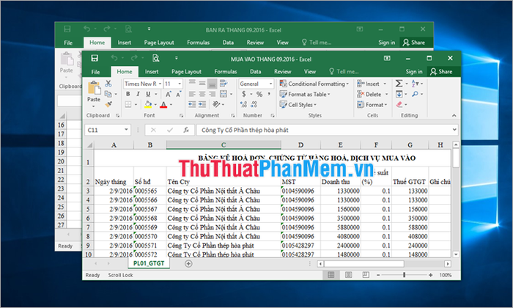The width and height of the screenshot is (513, 308).
Task: Click the zoom slider handle
Action: tap(404, 275)
